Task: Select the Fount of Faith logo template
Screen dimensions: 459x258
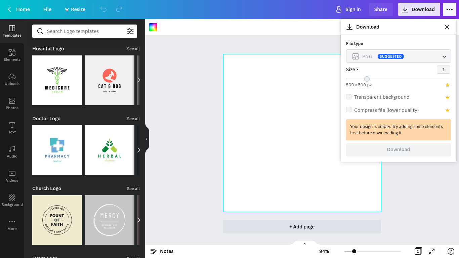Action: [57, 220]
